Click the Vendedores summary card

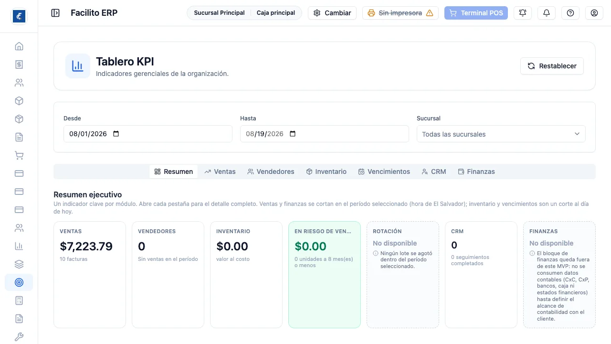coord(168,275)
